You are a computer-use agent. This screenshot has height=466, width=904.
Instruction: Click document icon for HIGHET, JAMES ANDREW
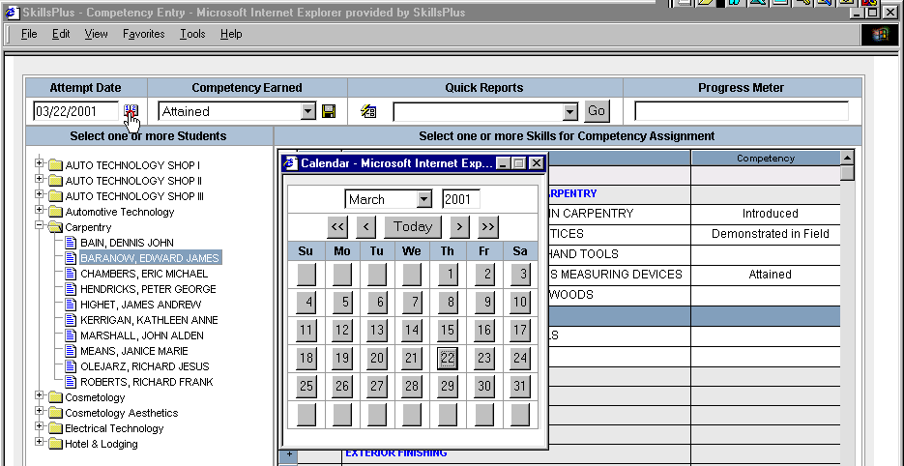tap(71, 305)
